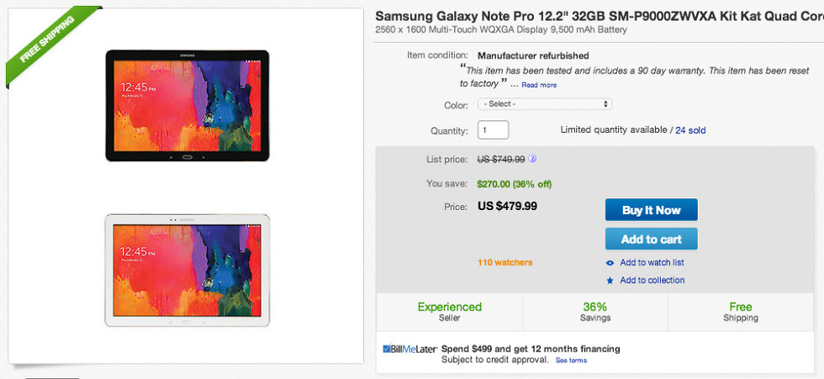The width and height of the screenshot is (824, 379).
Task: Click the 36% Savings badge
Action: point(595,312)
